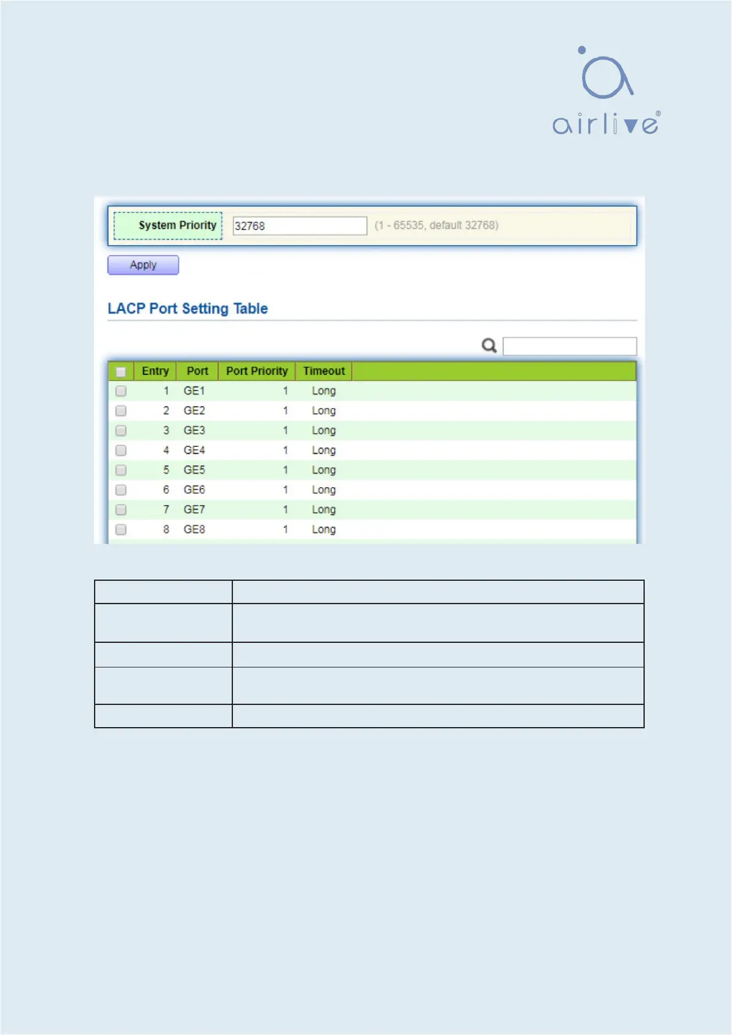Click the LACP Port Setting Table heading
This screenshot has height=1035, width=732.
(x=187, y=309)
